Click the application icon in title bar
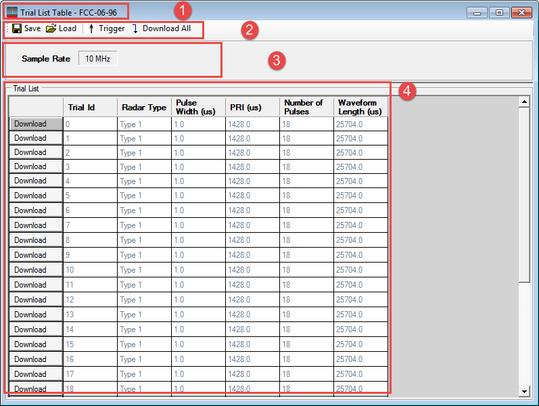This screenshot has width=539, height=406. click(12, 12)
